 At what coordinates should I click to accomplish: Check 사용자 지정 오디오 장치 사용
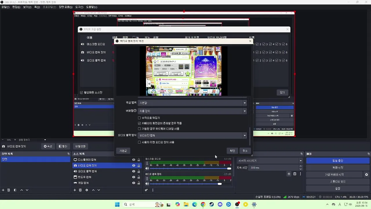point(139,142)
